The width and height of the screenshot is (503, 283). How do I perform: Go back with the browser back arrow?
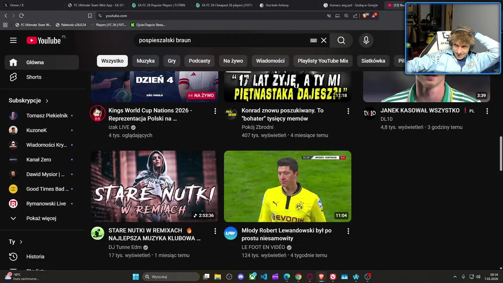point(6,16)
